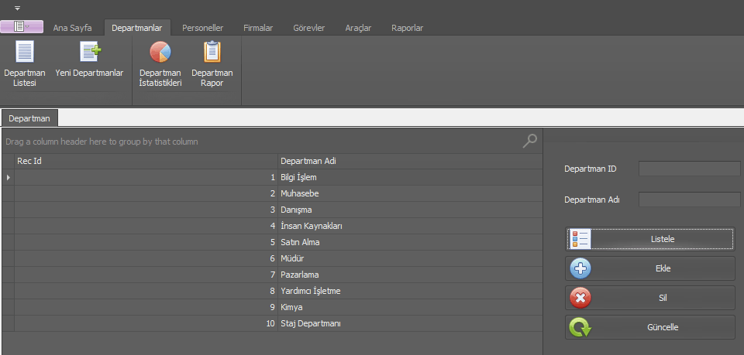Click the group-by panel drag hint text
The width and height of the screenshot is (744, 355).
tap(102, 142)
